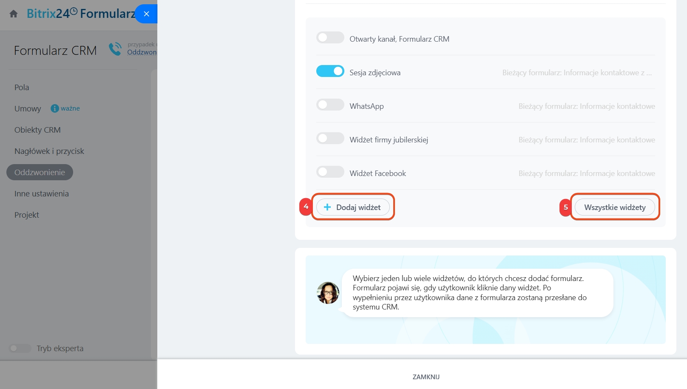The width and height of the screenshot is (687, 389).
Task: Close the slider panel with X button
Action: [x=146, y=14]
